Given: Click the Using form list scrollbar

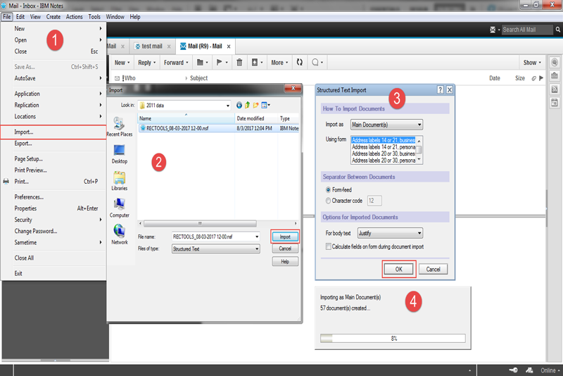Looking at the screenshot, I should tap(419, 150).
